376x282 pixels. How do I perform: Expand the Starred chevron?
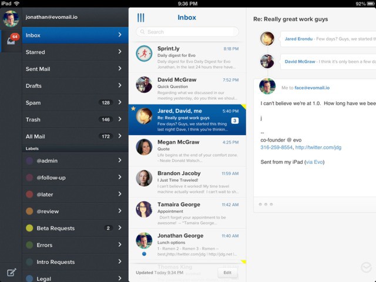(x=120, y=52)
